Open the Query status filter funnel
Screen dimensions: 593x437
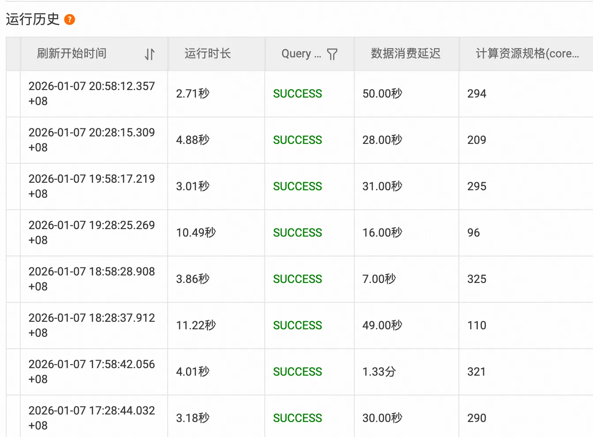(332, 54)
